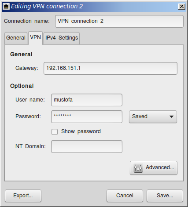Click the Save... button
The image size is (188, 207).
[165, 196]
